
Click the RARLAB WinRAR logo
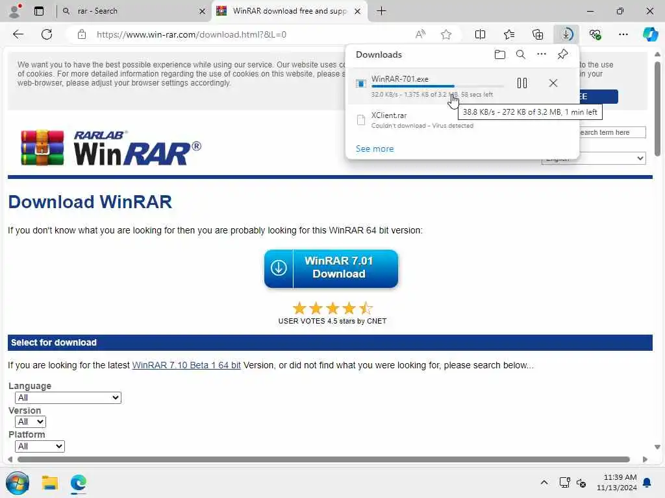pos(111,148)
